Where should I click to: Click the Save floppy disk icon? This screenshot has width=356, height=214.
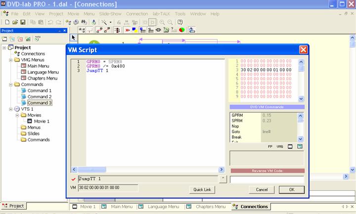click(23, 22)
